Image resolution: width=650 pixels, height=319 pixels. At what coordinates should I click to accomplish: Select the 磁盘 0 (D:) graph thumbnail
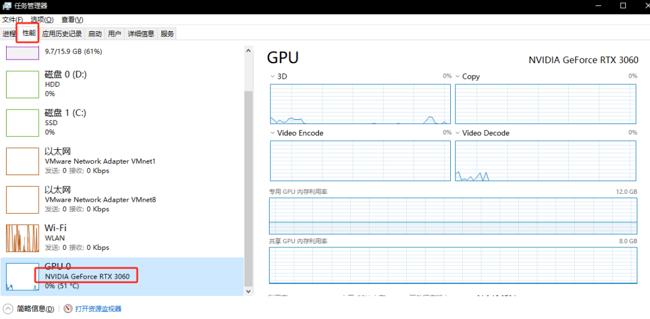[x=23, y=84]
